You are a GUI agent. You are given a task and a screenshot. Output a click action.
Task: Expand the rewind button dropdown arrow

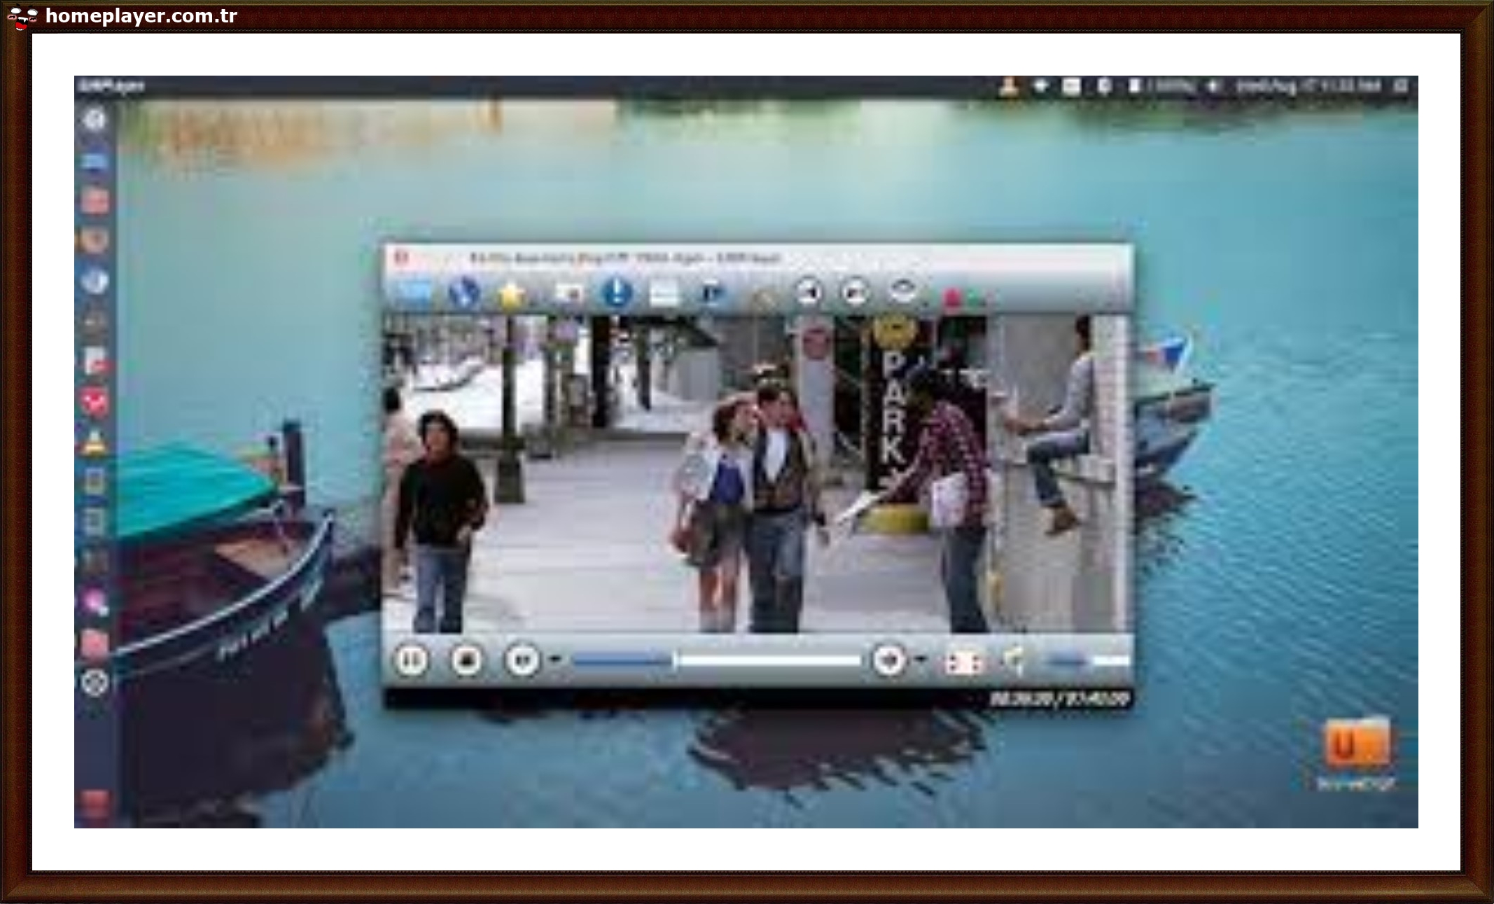(556, 659)
